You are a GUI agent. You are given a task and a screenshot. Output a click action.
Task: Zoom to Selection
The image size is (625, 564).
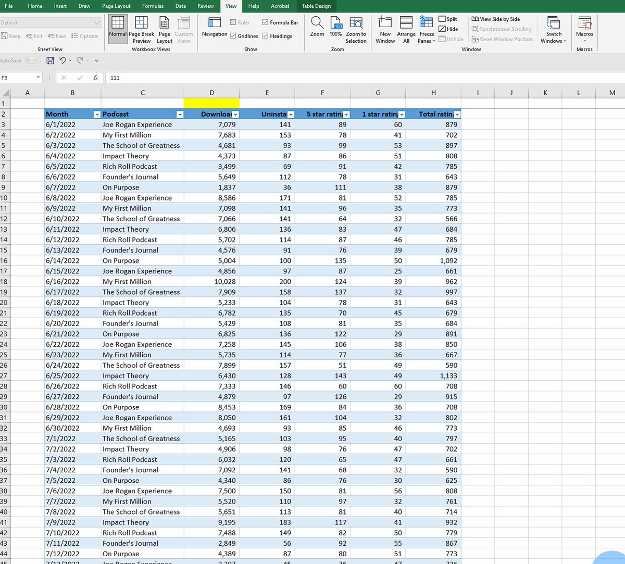coord(356,30)
